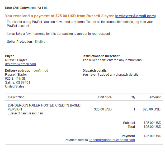Click the bold Total label
Screen dimensions: 165x155
(131, 127)
